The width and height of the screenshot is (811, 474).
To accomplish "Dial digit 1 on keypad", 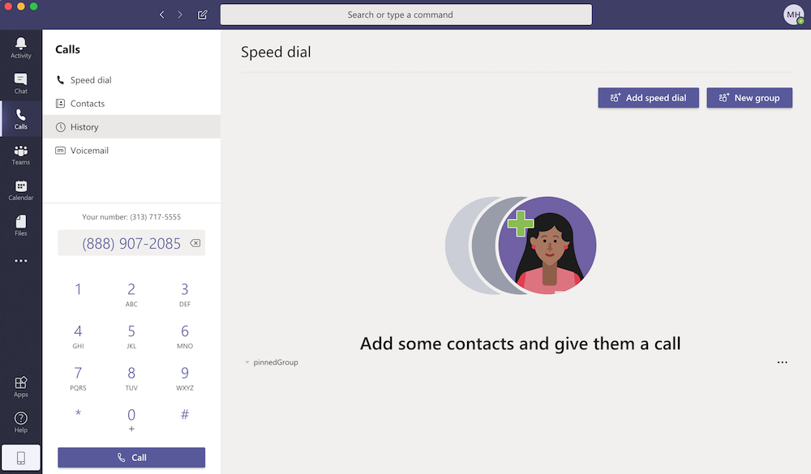I will click(x=78, y=289).
